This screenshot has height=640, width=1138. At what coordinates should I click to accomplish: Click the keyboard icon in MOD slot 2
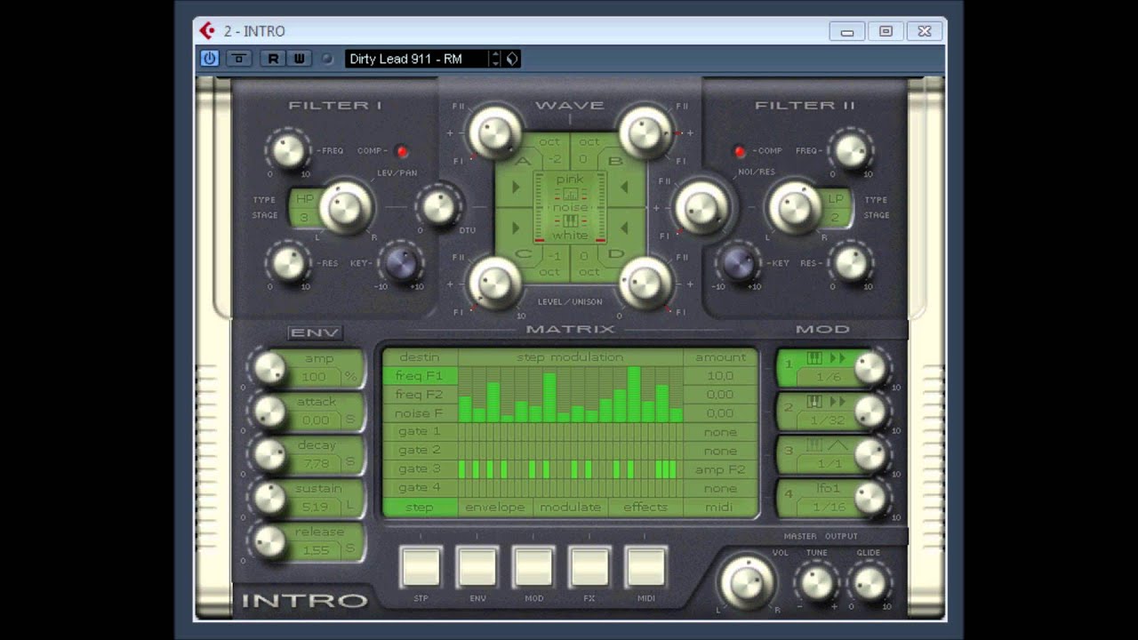814,402
